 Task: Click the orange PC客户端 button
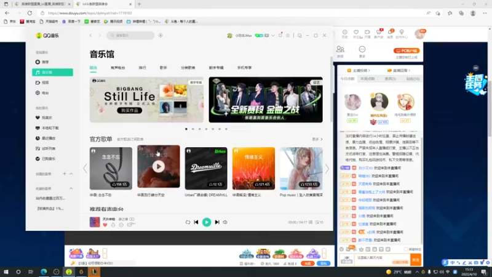[x=407, y=50]
